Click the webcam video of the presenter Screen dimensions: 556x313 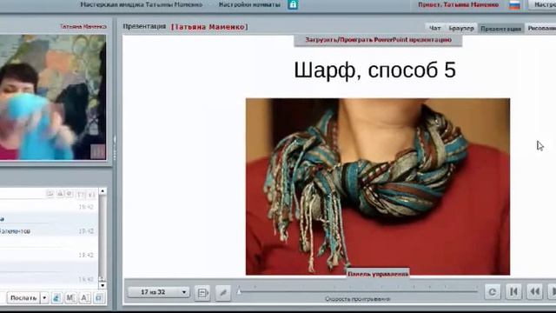[53, 97]
